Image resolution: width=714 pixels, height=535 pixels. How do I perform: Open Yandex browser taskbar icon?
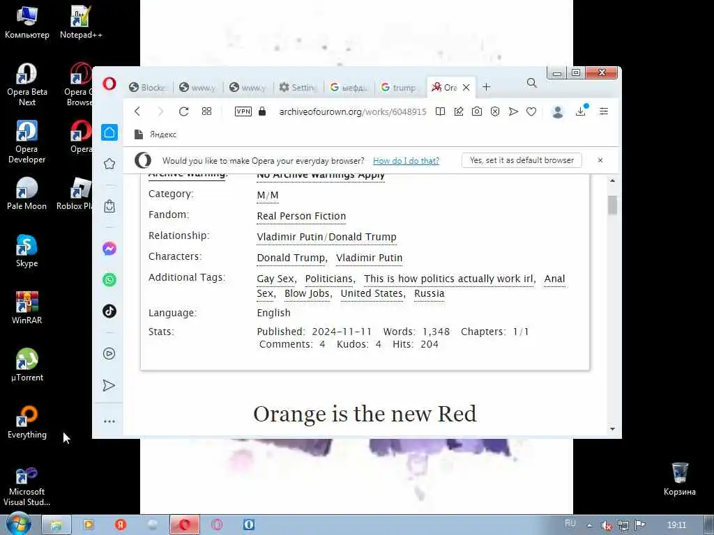120,525
